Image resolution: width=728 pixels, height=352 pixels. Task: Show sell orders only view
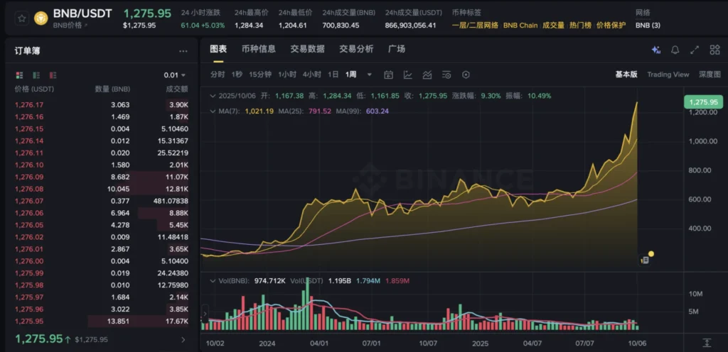click(53, 75)
